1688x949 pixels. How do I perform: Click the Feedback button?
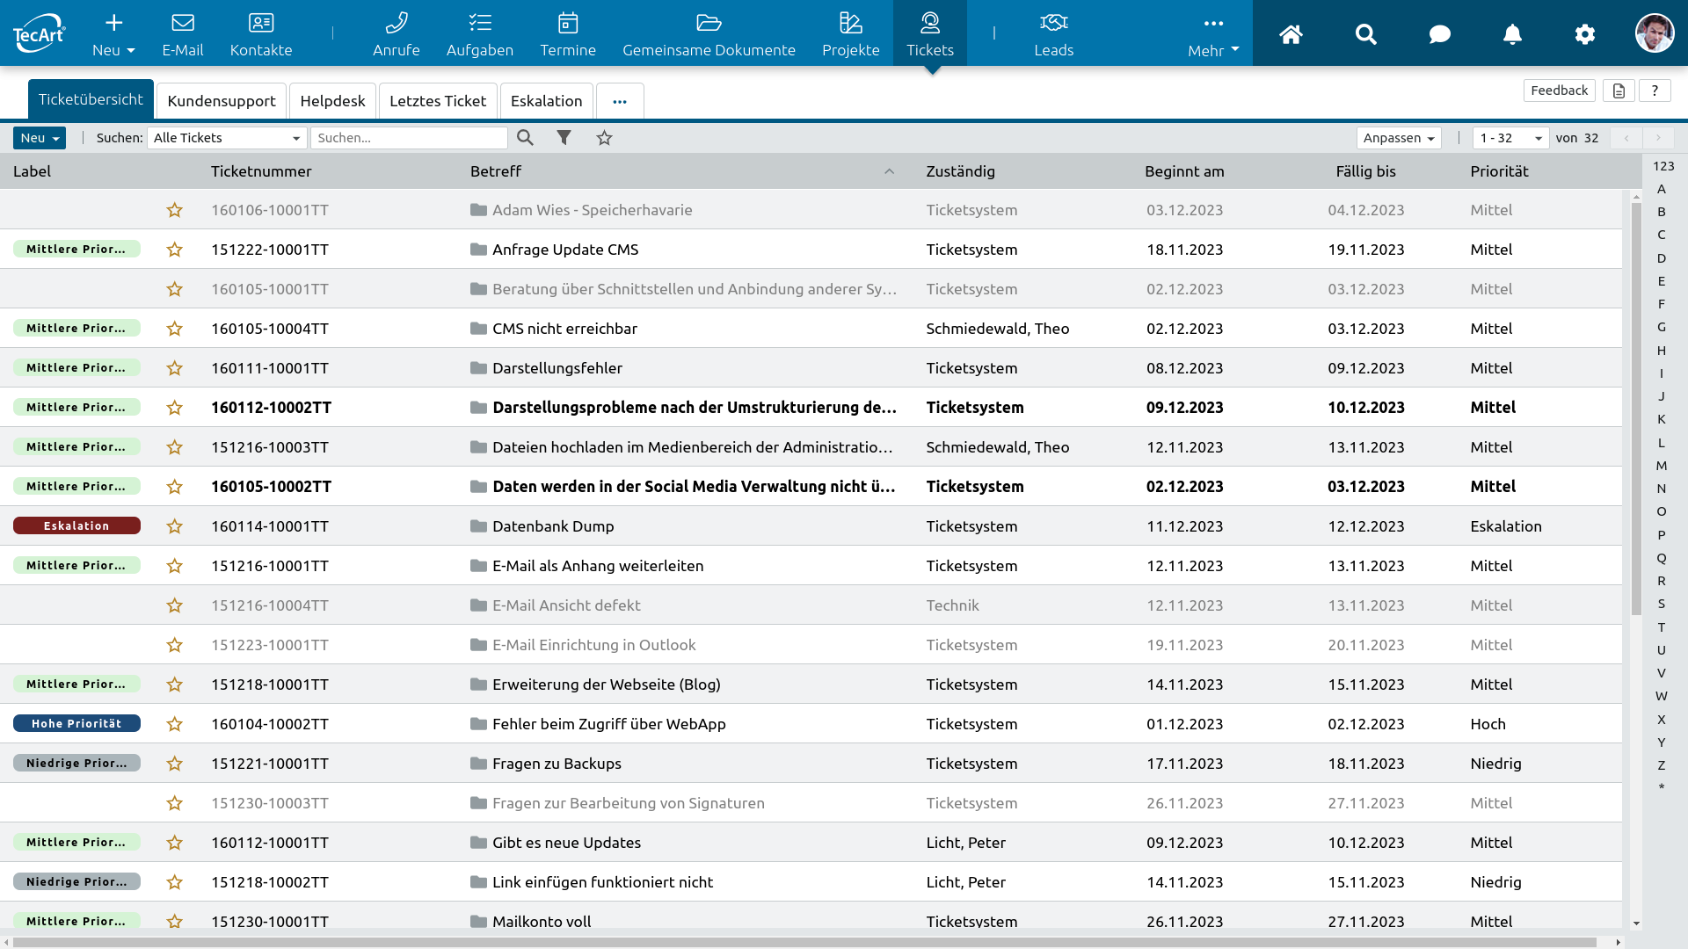1559,91
